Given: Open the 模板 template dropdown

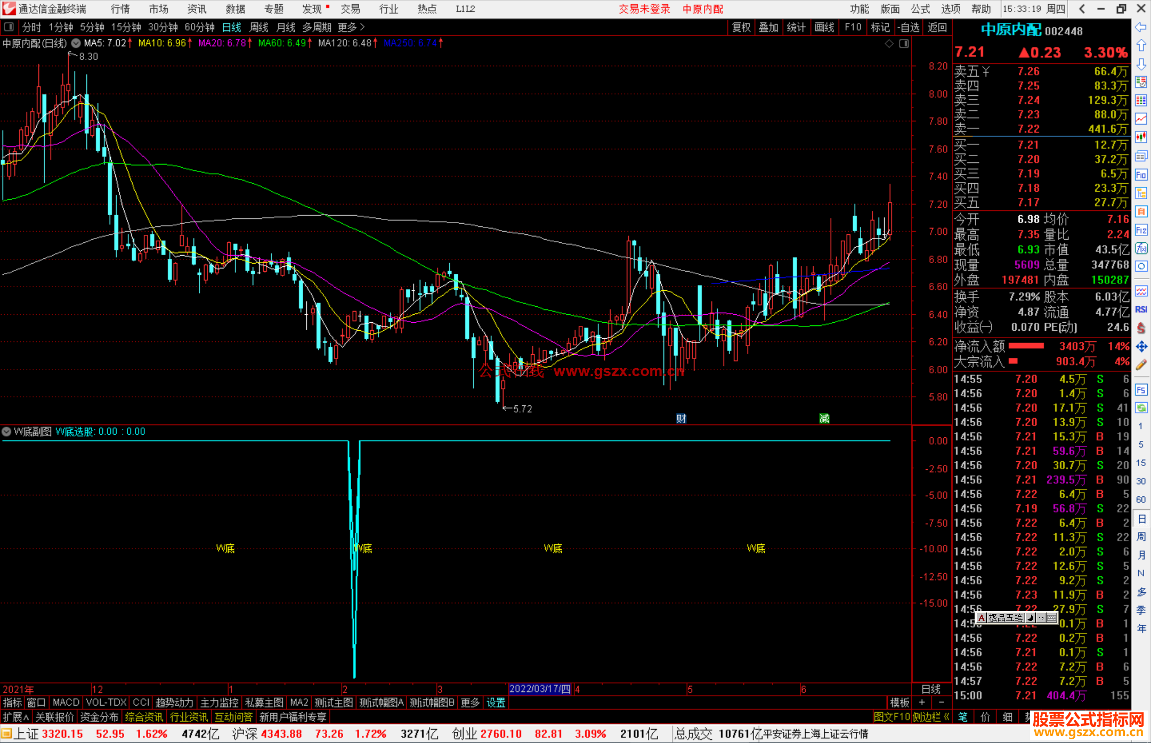Looking at the screenshot, I should [900, 703].
